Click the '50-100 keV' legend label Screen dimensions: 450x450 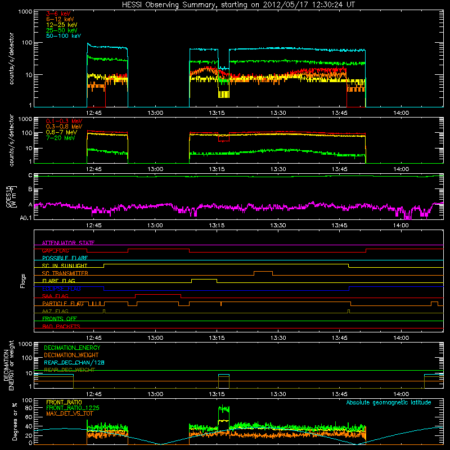(63, 36)
